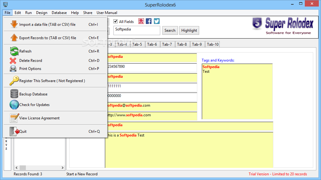Select Check for Updates menu entry
The width and height of the screenshot is (321, 180).
(x=55, y=104)
